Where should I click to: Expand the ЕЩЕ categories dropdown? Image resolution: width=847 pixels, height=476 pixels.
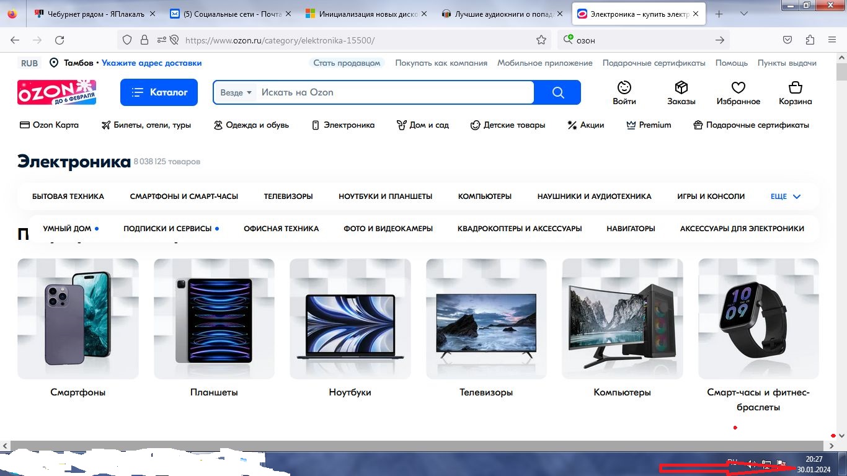(786, 196)
